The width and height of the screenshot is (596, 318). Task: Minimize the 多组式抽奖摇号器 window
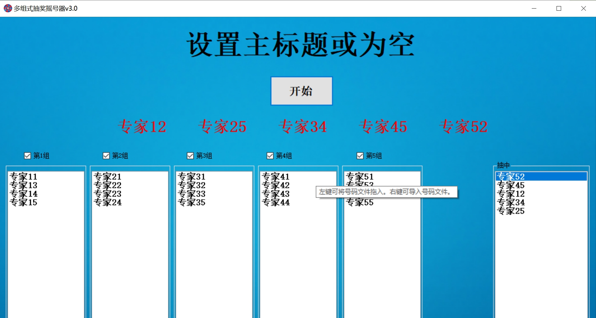point(534,8)
